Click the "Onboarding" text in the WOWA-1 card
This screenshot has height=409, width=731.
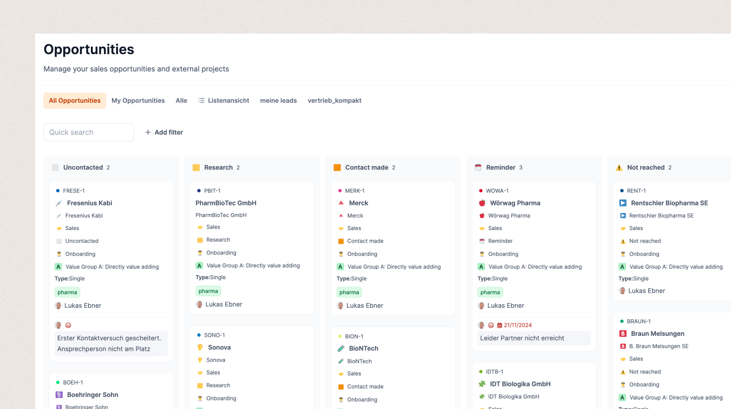coord(503,254)
